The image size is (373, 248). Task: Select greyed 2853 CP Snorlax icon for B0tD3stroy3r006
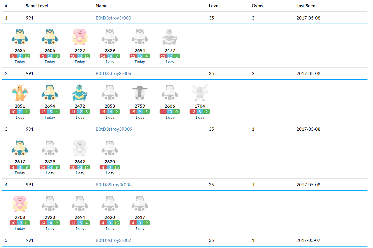click(x=110, y=92)
